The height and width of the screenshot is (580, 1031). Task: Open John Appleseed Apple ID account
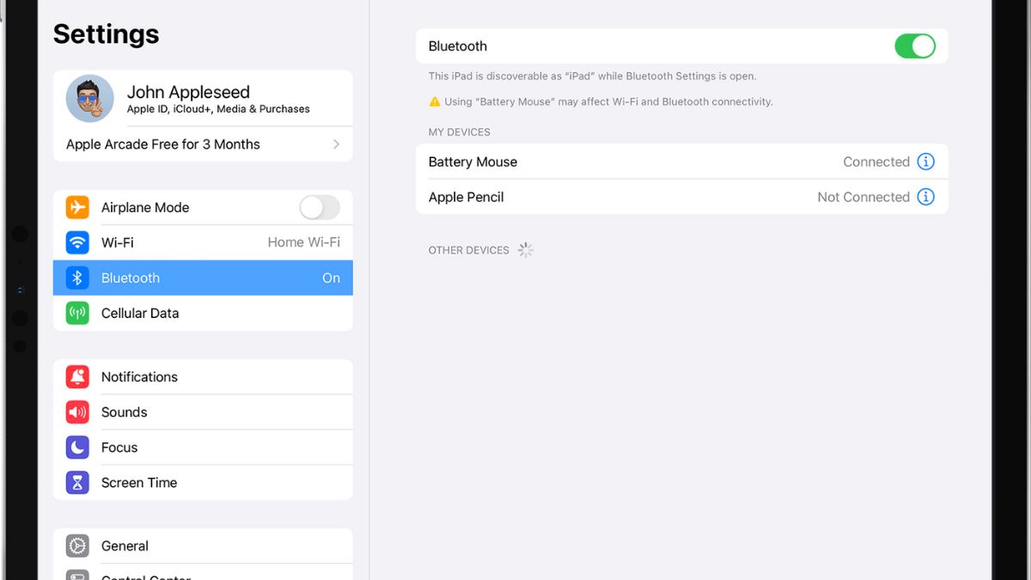tap(218, 99)
